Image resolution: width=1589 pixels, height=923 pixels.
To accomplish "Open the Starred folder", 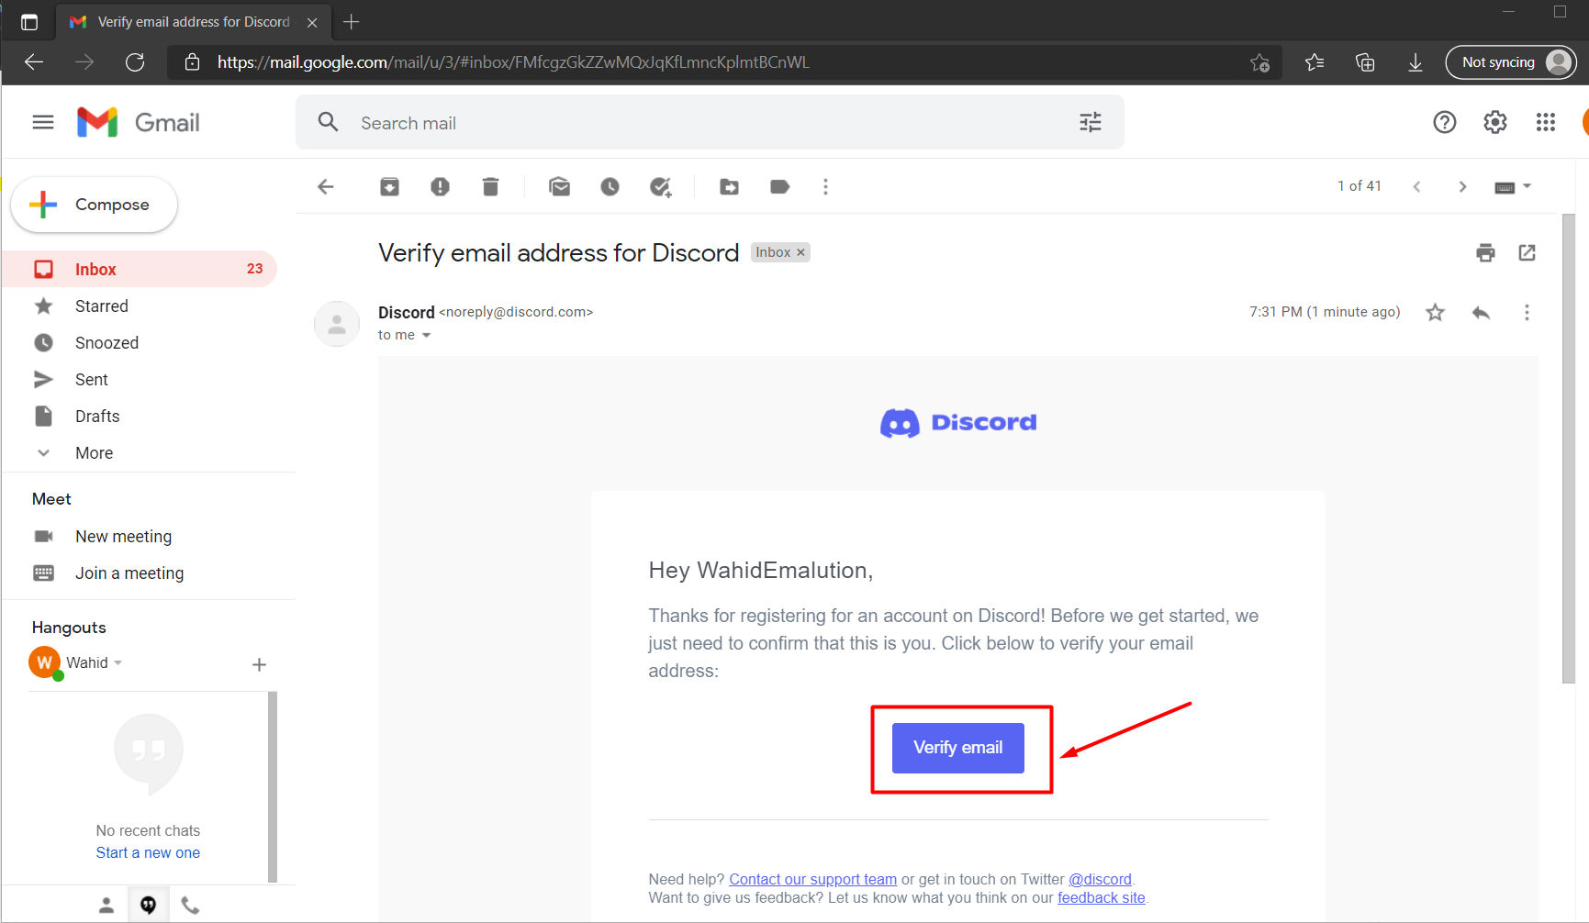I will coord(140,306).
